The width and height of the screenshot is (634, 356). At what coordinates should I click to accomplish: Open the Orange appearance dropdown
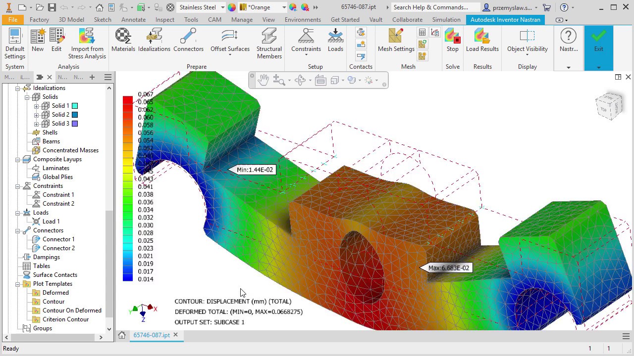[x=284, y=7]
